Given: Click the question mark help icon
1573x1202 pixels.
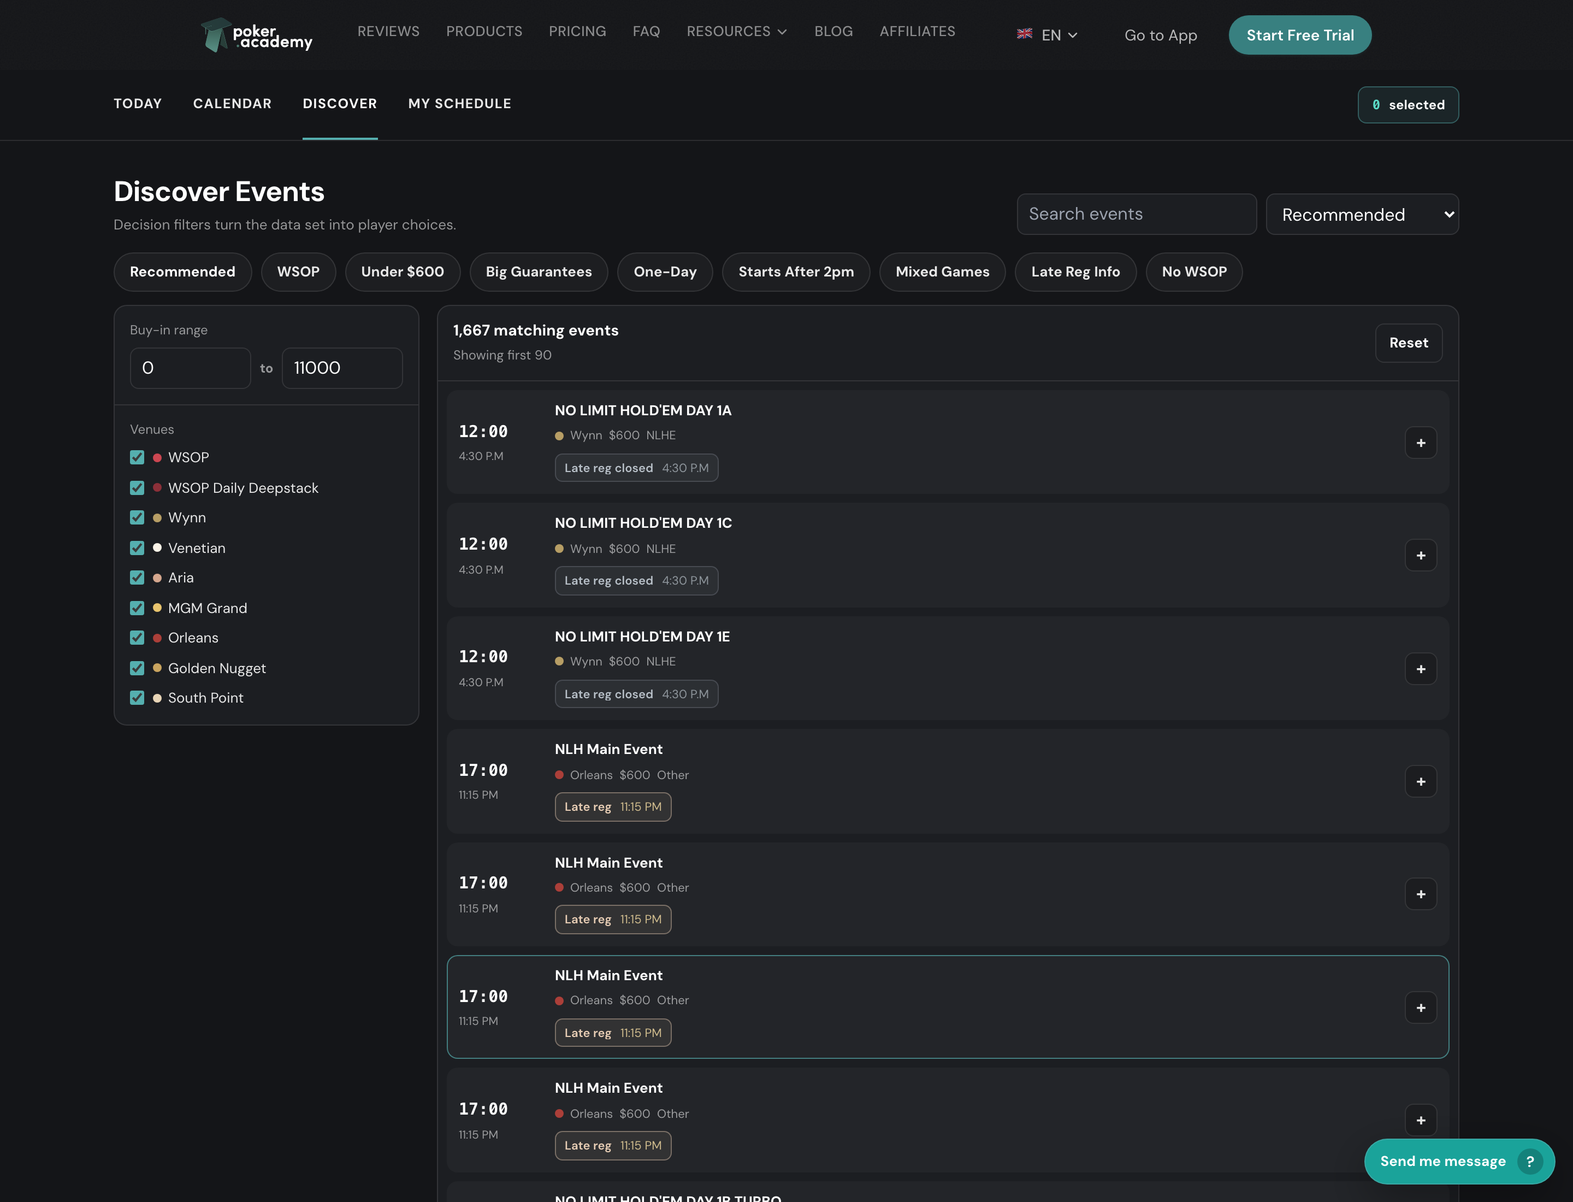Looking at the screenshot, I should tap(1529, 1161).
